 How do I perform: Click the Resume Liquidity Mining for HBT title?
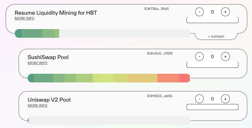tap(56, 13)
